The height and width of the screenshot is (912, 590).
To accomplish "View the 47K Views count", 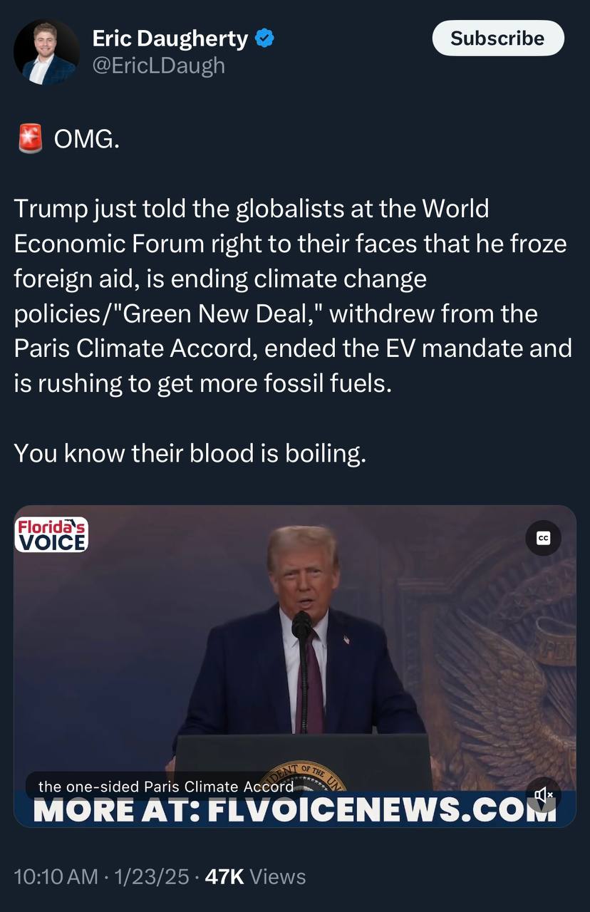I will (255, 876).
